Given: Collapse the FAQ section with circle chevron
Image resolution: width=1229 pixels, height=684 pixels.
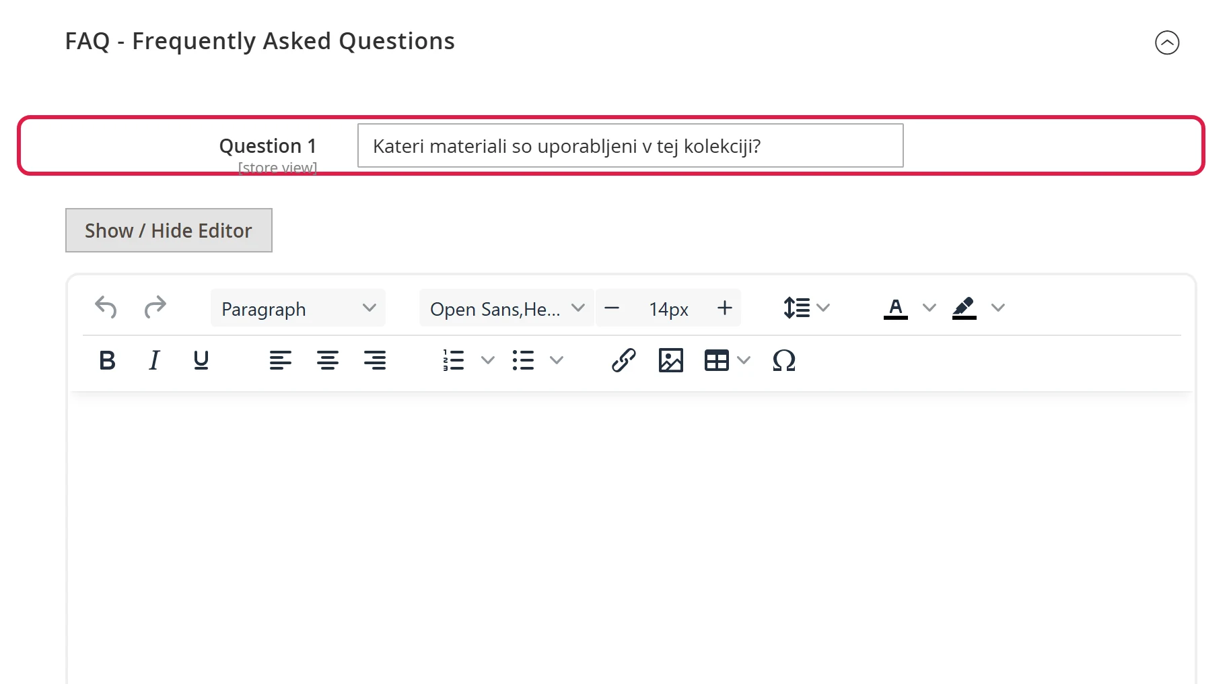Looking at the screenshot, I should point(1167,42).
